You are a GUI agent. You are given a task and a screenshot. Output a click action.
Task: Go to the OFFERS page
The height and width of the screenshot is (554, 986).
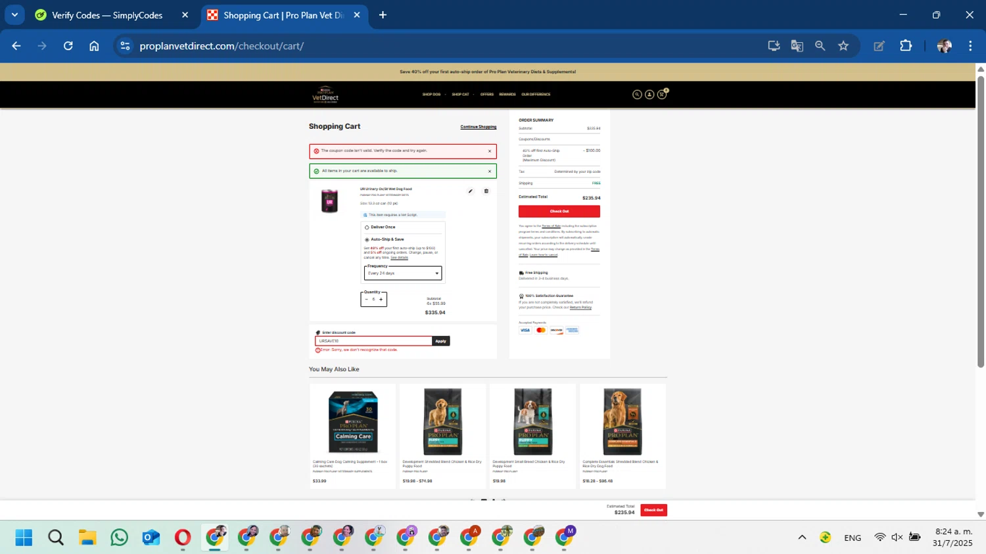pos(486,95)
